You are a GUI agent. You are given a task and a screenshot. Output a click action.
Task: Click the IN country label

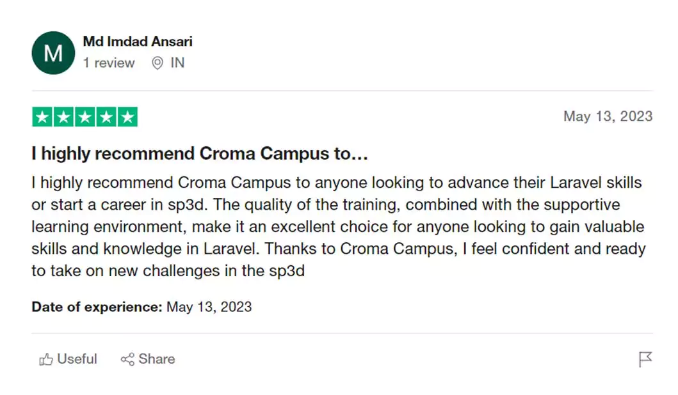(177, 63)
